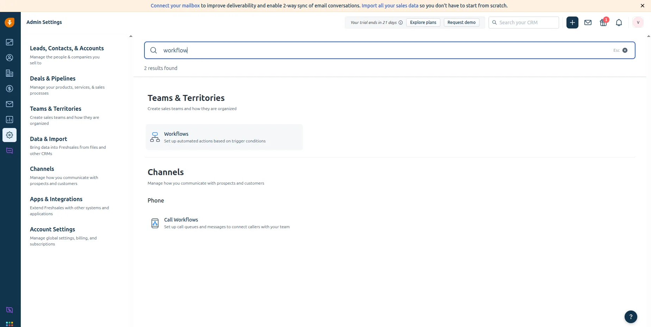Click the Search your CRM field
The width and height of the screenshot is (651, 327).
(x=524, y=23)
